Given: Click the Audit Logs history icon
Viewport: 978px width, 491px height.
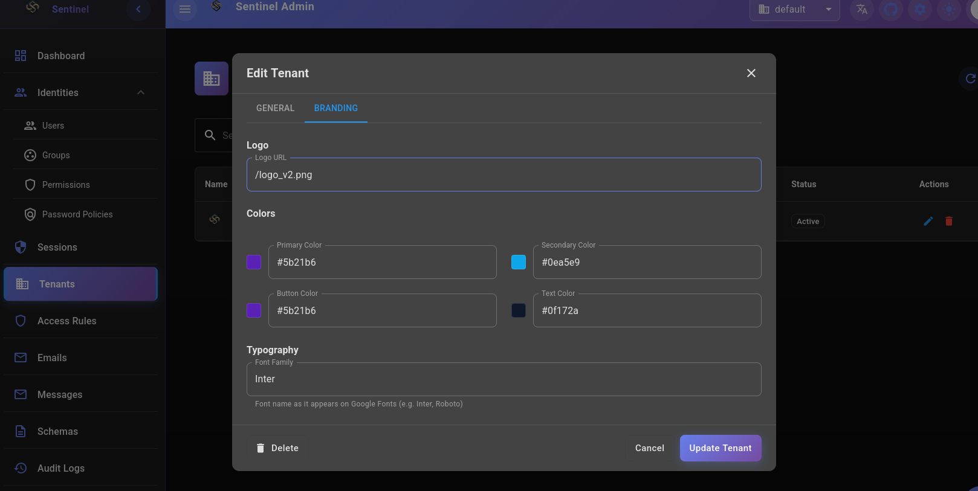Looking at the screenshot, I should (21, 468).
